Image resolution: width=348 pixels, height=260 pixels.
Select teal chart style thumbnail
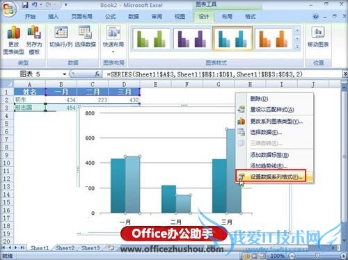point(232,39)
